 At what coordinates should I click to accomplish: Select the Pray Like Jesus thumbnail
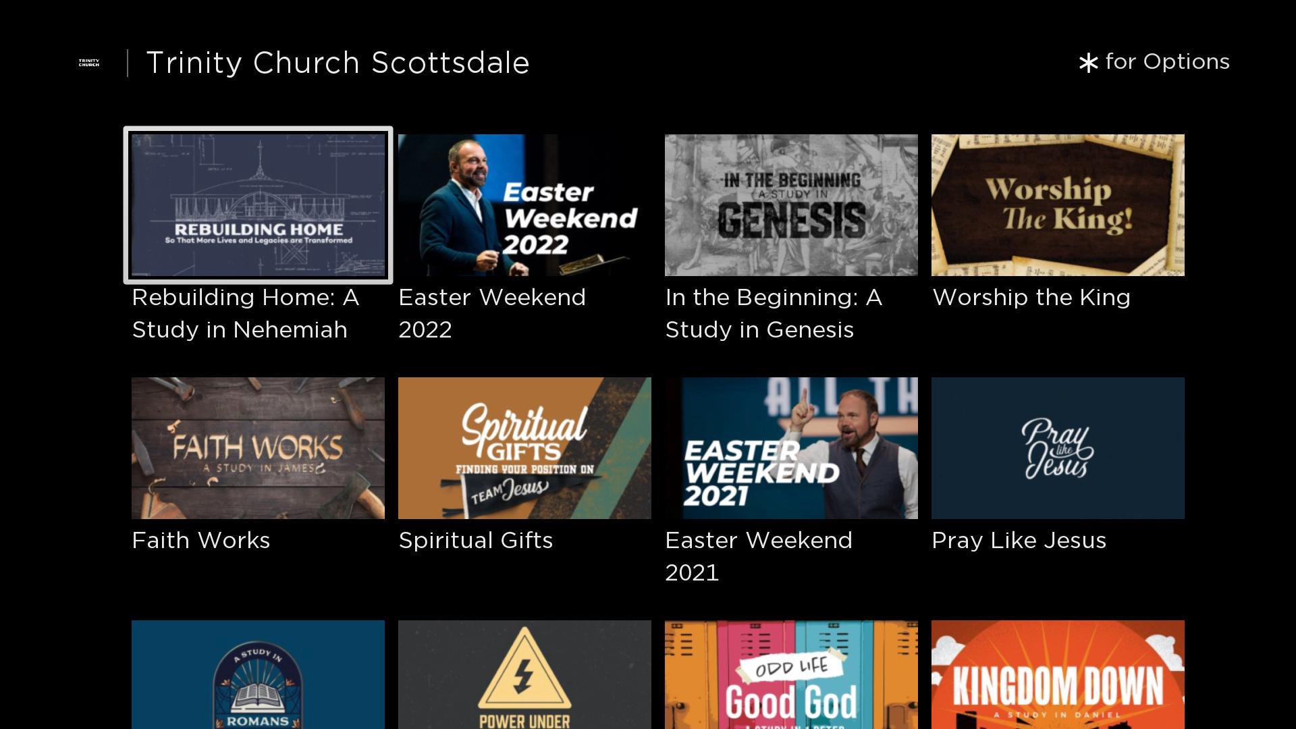click(x=1057, y=448)
